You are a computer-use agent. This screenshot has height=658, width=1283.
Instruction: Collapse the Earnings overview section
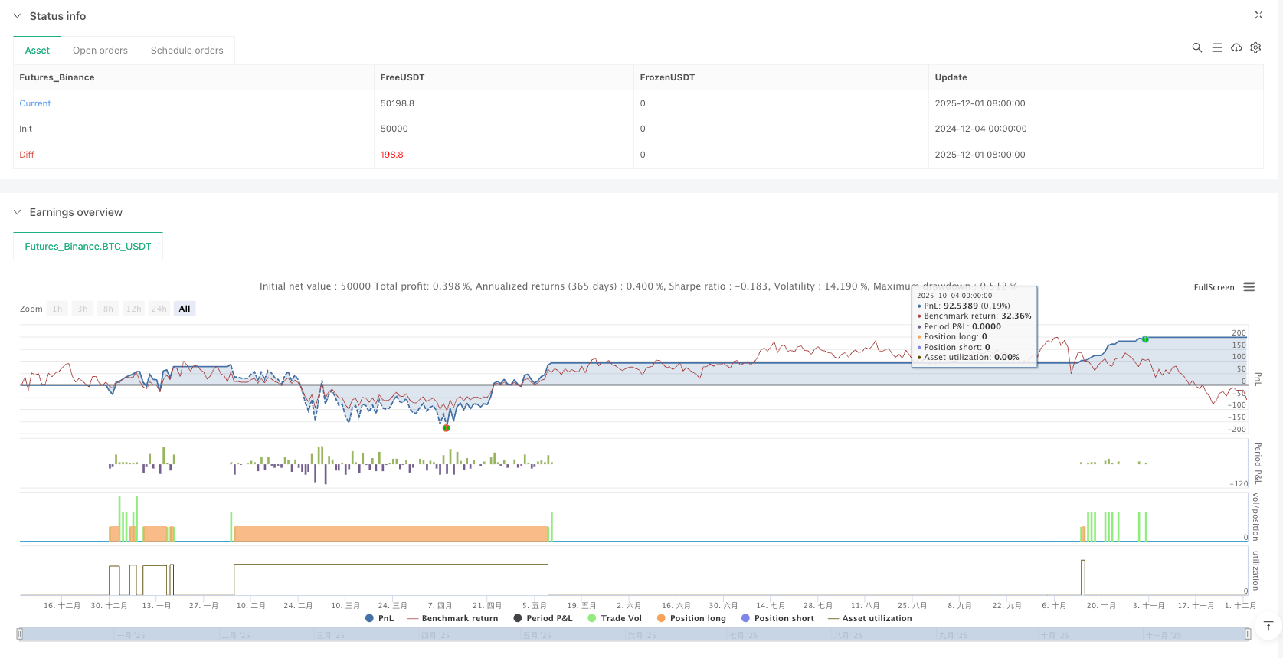tap(17, 212)
